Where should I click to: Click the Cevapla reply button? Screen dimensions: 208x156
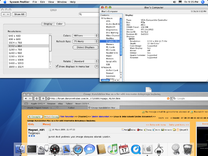(35, 117)
